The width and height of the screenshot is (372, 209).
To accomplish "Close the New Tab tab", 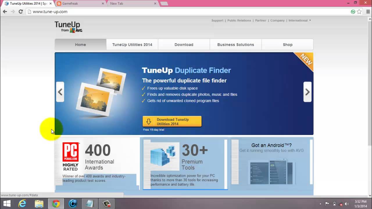I will click(x=155, y=3).
